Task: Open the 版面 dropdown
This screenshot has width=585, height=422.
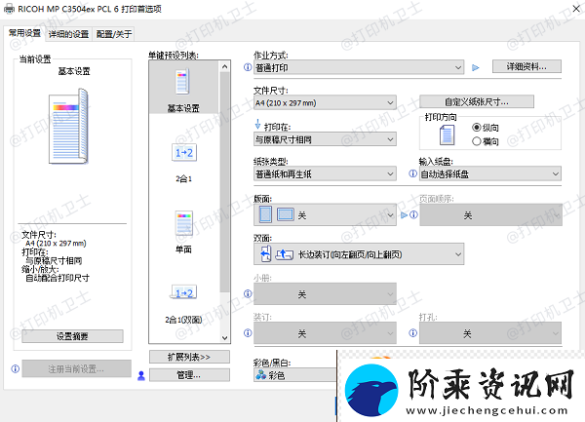Action: click(x=325, y=214)
